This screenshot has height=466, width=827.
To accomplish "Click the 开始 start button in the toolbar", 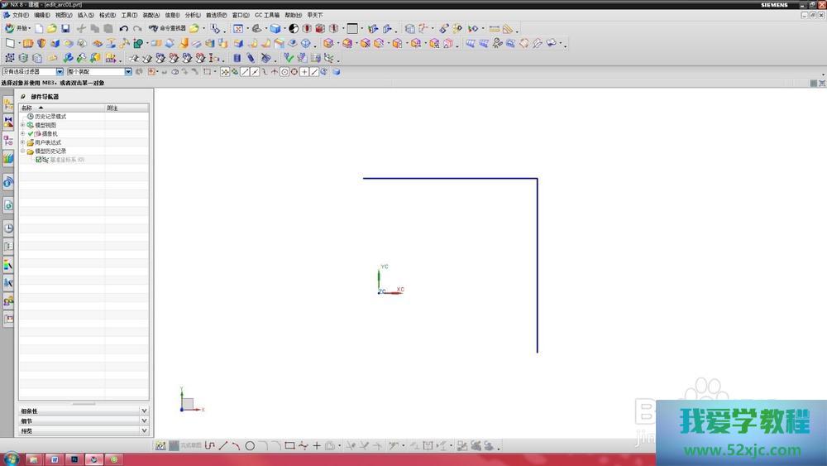I will (18, 29).
